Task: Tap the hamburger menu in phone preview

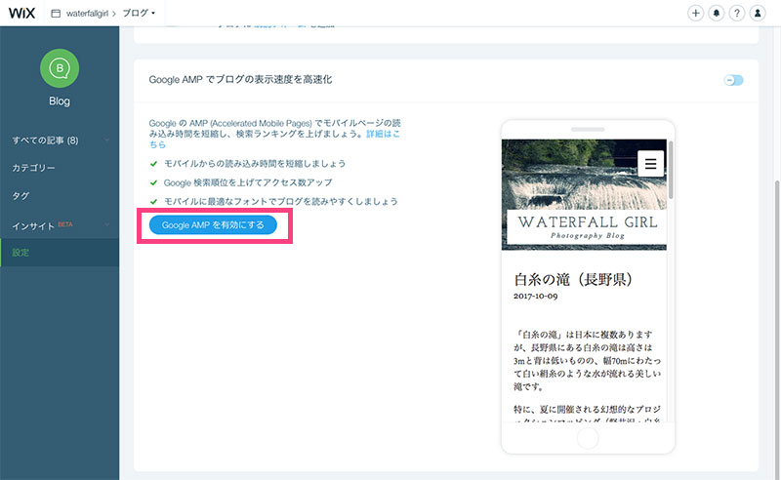Action: (x=650, y=163)
